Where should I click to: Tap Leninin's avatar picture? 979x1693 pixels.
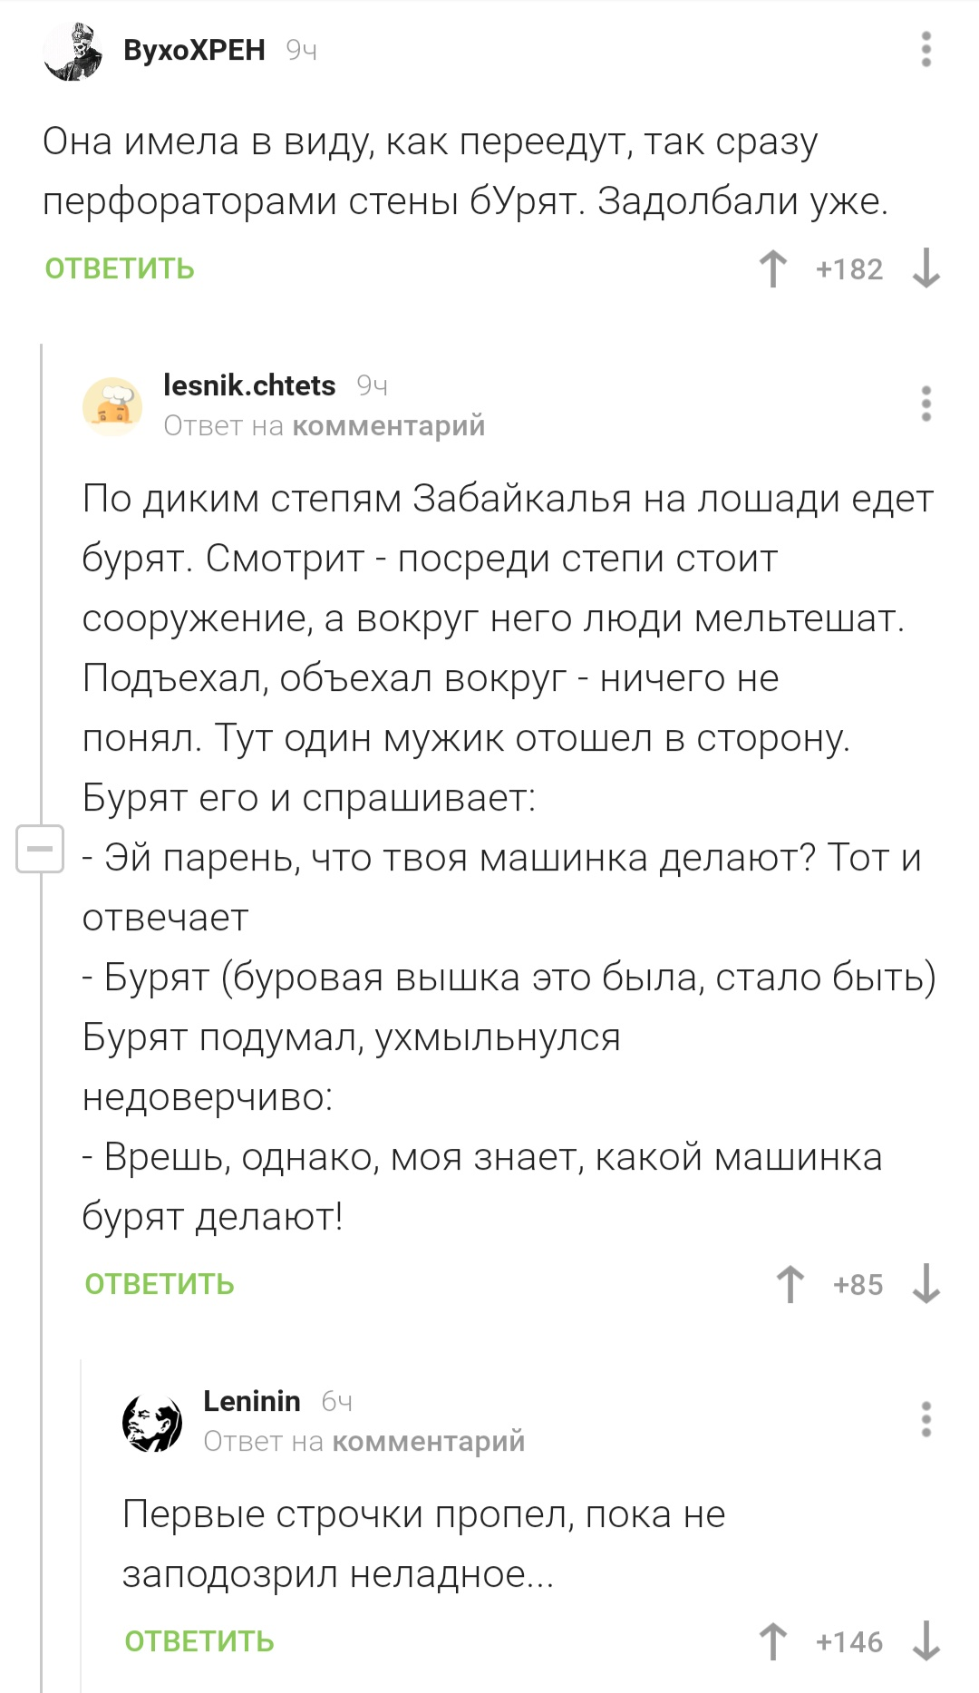tap(152, 1421)
